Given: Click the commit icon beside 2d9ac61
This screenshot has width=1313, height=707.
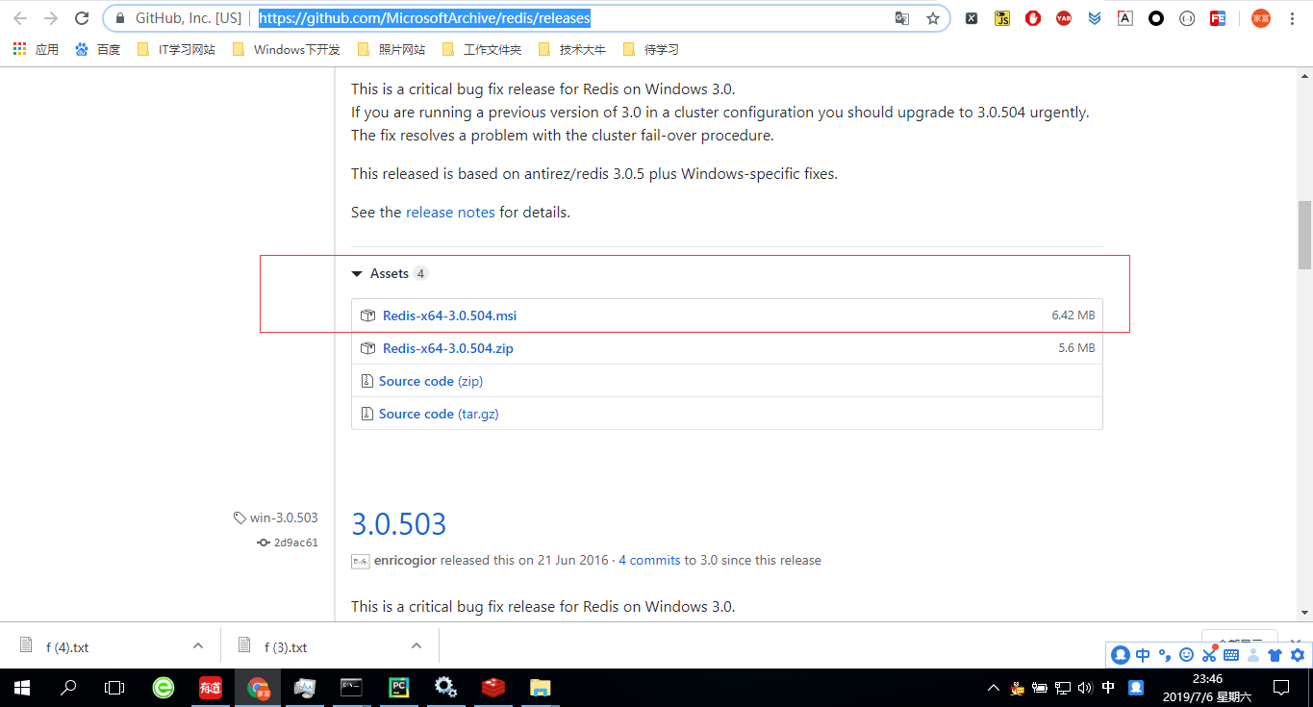Looking at the screenshot, I should pos(263,542).
